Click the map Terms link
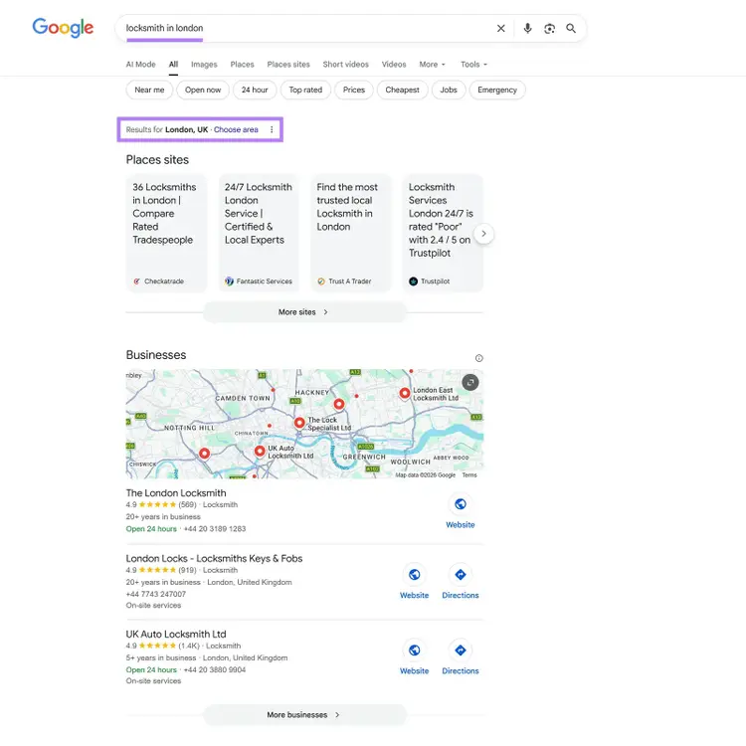Image resolution: width=746 pixels, height=746 pixels. [x=469, y=474]
